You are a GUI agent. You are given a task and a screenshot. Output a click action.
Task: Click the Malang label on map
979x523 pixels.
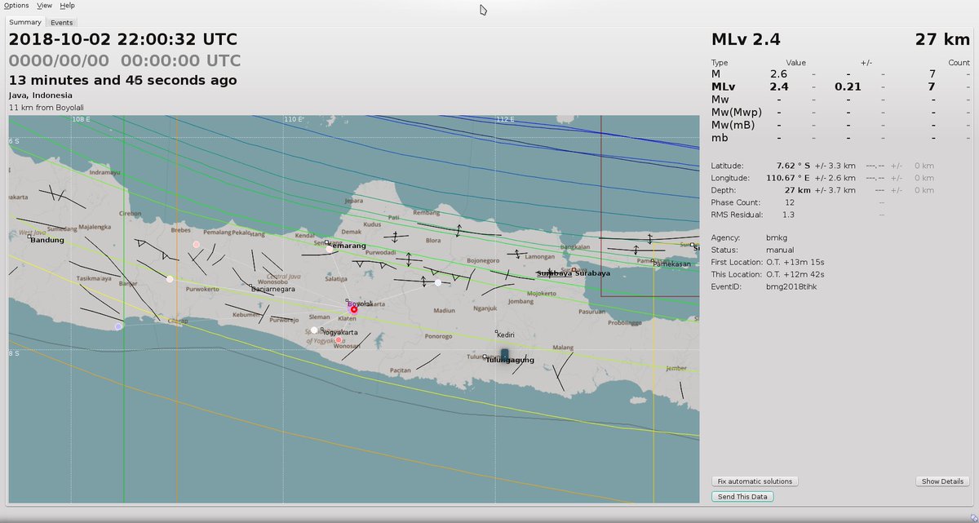pos(564,348)
